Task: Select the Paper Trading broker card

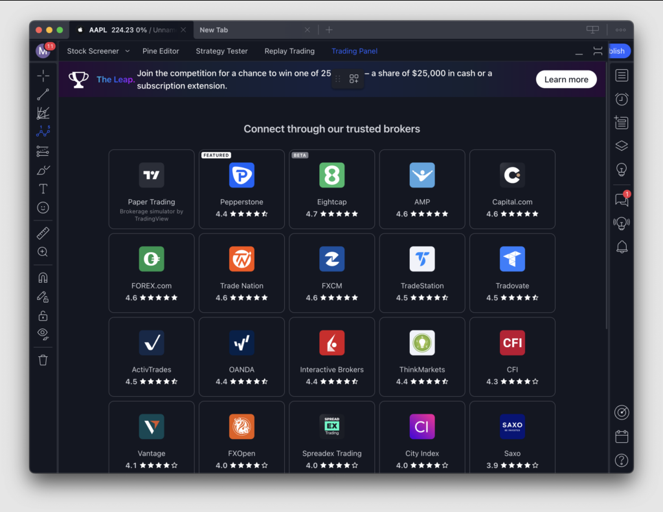Action: click(152, 189)
